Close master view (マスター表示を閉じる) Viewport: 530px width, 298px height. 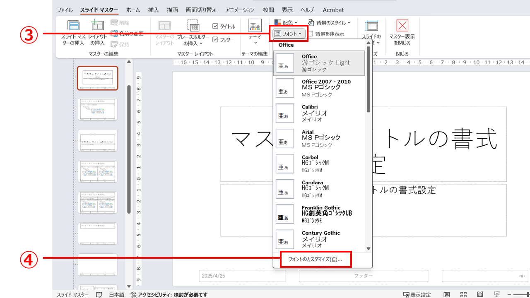[402, 32]
